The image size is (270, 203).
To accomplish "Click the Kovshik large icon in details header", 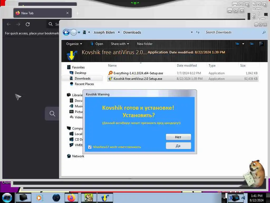I will [x=72, y=55].
